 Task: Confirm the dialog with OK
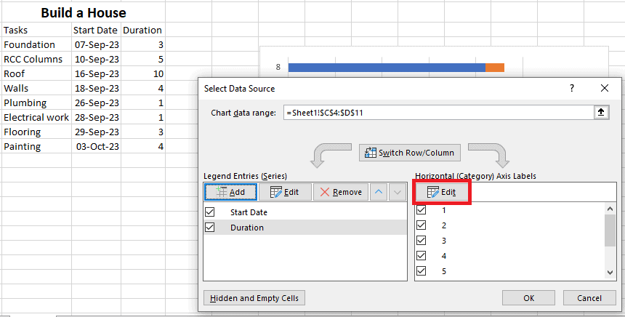point(528,298)
